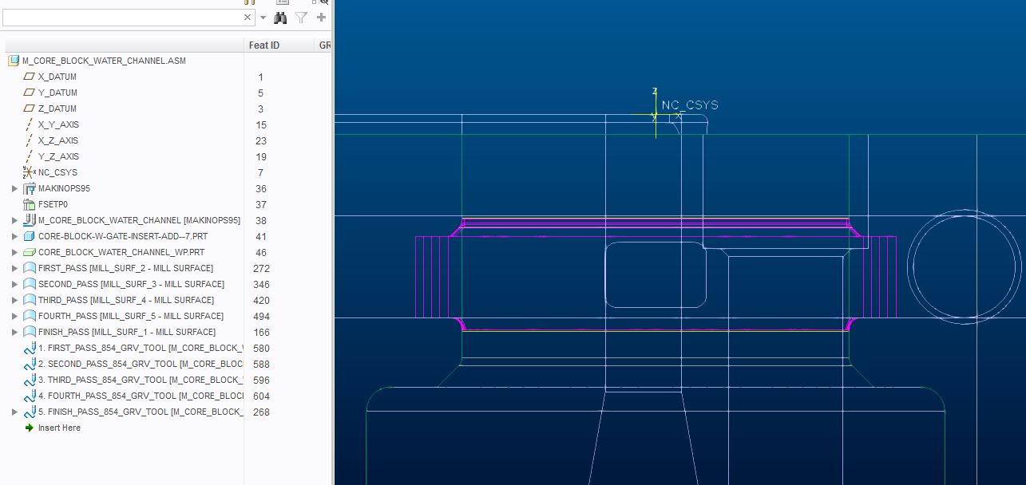Expand the MAKINOPS95 tree node
The height and width of the screenshot is (485, 1026).
pos(14,188)
